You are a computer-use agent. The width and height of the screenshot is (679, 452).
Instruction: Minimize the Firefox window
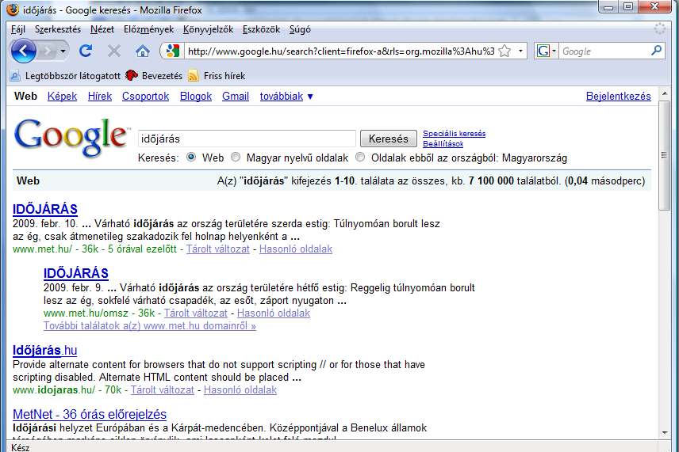pyautogui.click(x=609, y=7)
